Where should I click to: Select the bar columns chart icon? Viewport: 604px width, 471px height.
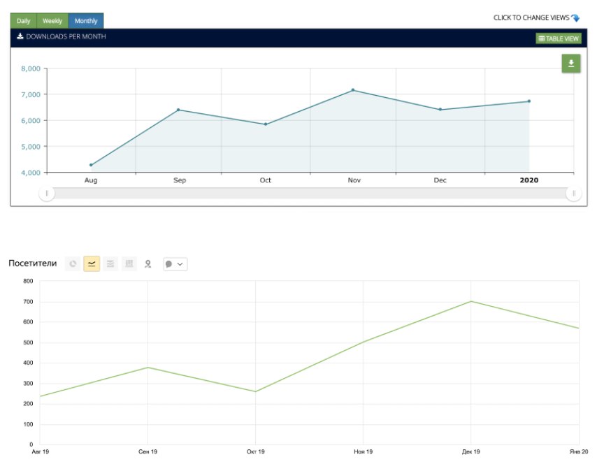[x=129, y=263]
